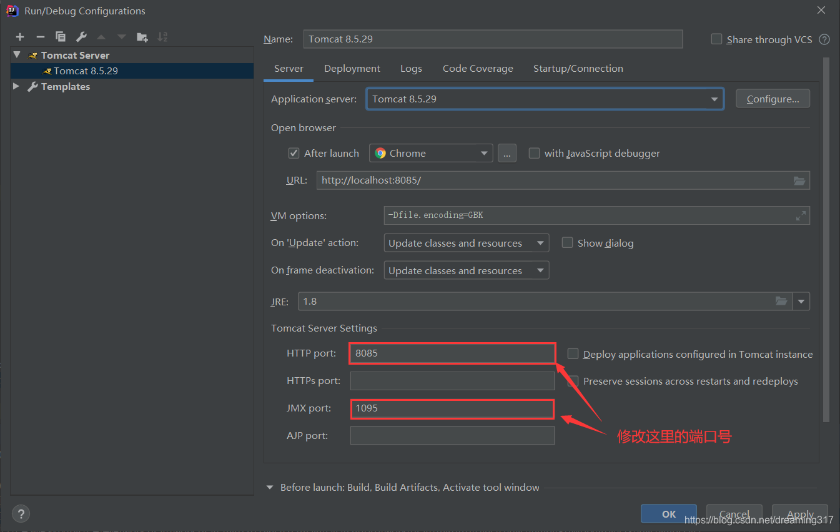The image size is (840, 532).
Task: Remove the selected configuration
Action: point(39,36)
